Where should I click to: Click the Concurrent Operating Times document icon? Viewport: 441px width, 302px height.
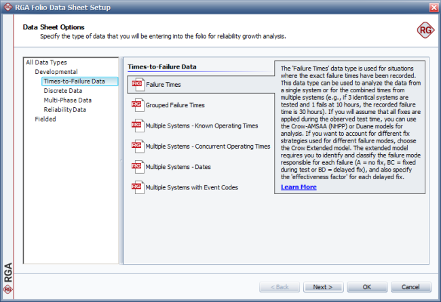tap(137, 146)
